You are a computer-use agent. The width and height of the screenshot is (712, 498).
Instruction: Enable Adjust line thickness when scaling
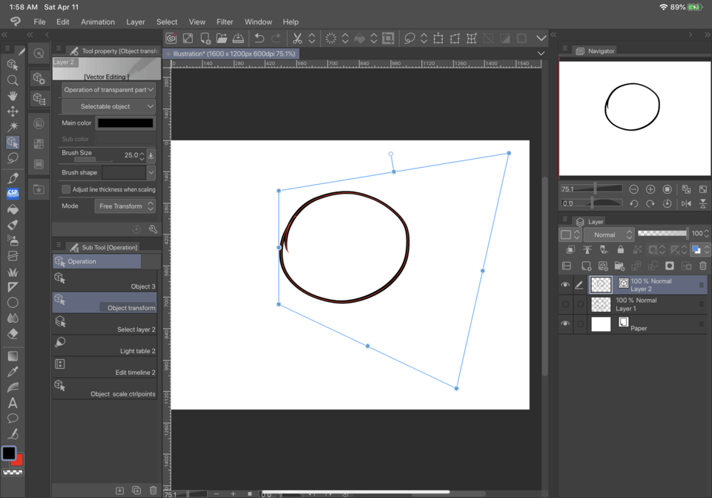67,189
